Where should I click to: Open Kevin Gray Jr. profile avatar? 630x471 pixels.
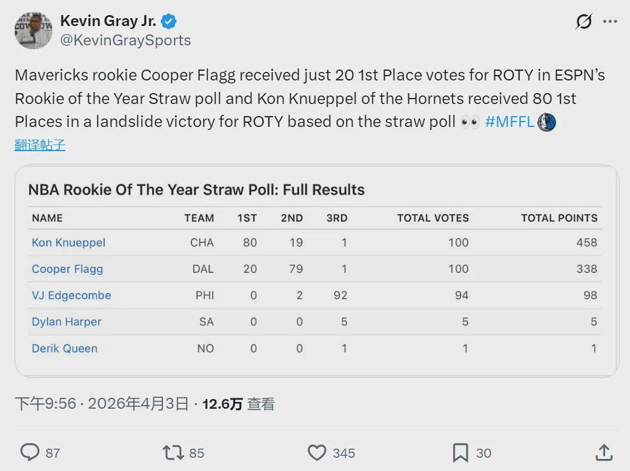pos(33,30)
